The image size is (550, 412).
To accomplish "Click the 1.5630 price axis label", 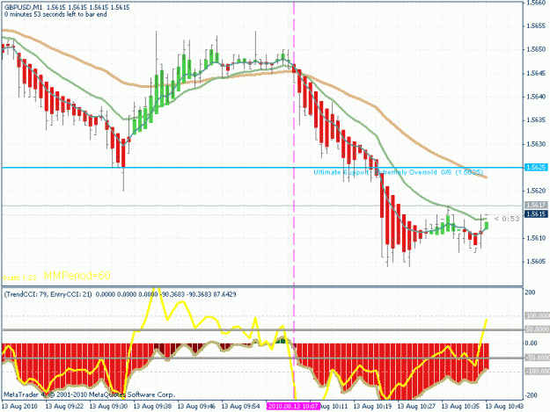I will coord(536,144).
